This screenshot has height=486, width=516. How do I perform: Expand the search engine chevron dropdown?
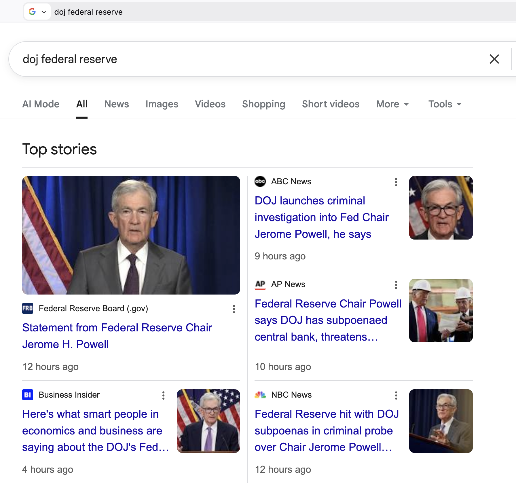tap(44, 12)
